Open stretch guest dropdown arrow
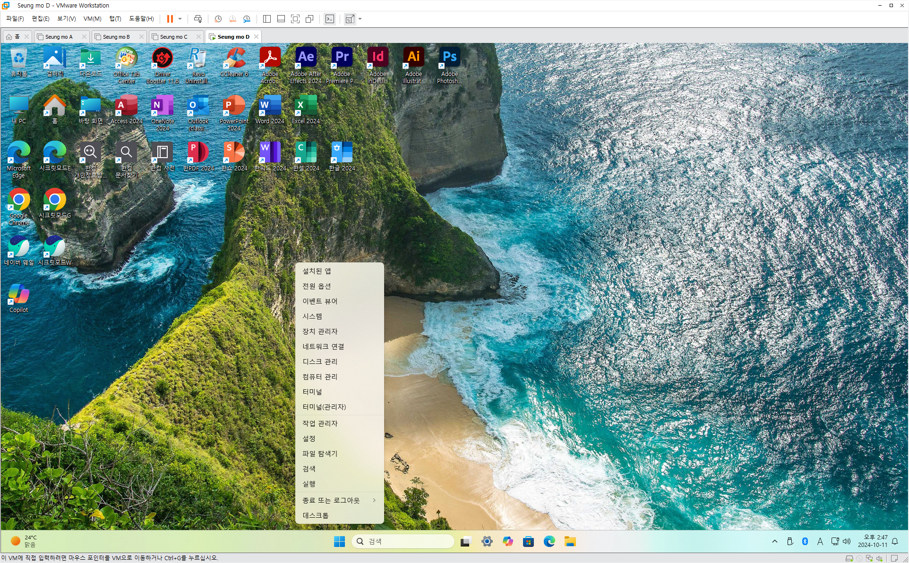909x563 pixels. click(x=360, y=19)
